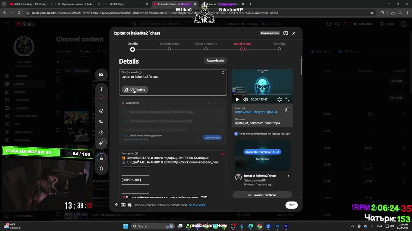Open a new browser tab
The image size is (412, 231).
pyautogui.click(x=250, y=4)
